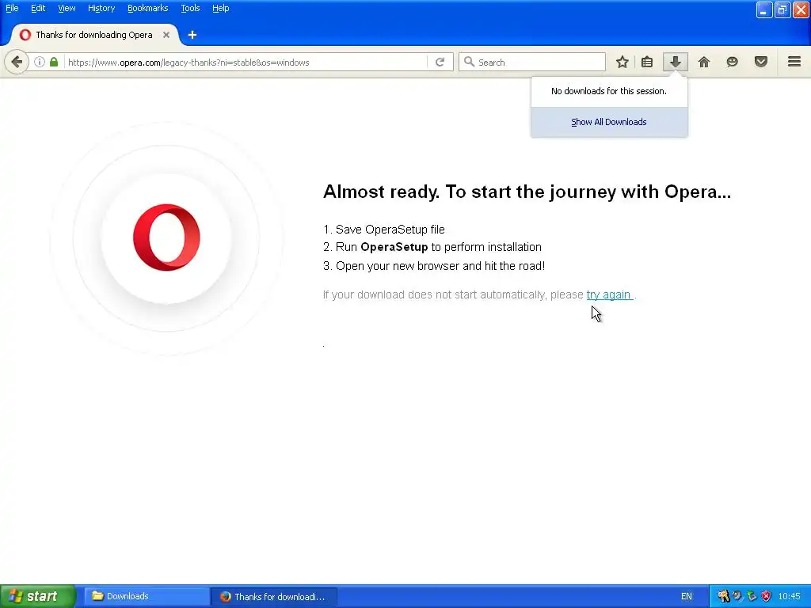
Task: Click the Almost ready heading
Action: point(527,192)
